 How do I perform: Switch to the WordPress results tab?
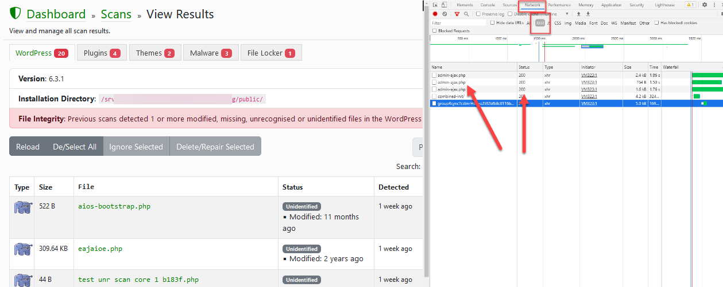coord(41,53)
